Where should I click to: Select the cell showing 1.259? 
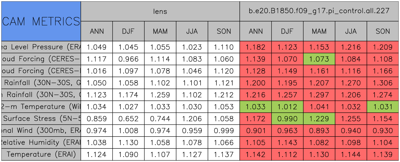(x=160, y=95)
